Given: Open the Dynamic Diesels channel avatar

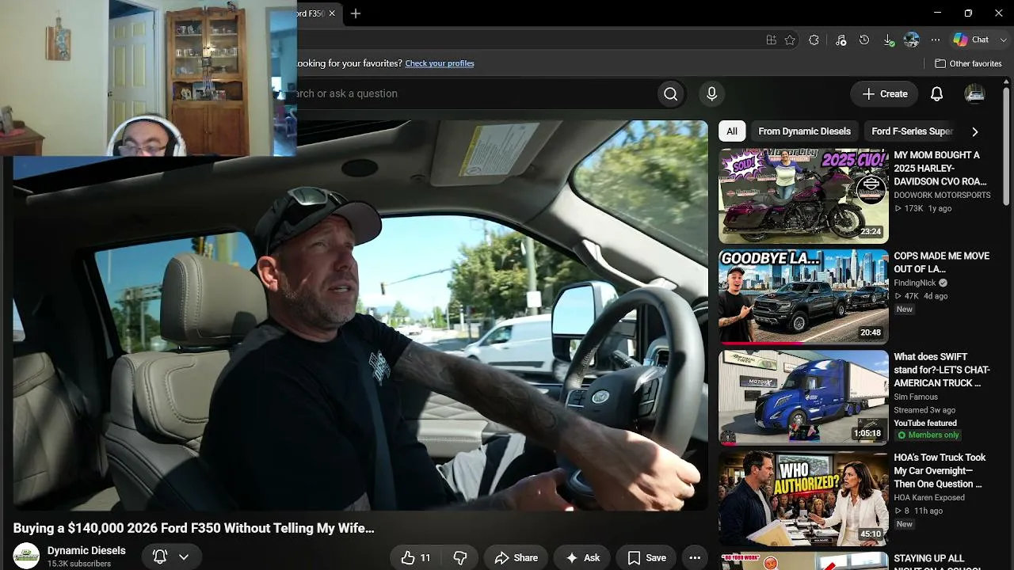Looking at the screenshot, I should tap(26, 556).
